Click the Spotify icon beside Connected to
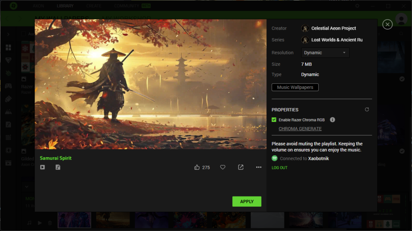Viewport: 412px width, 231px height. [274, 158]
